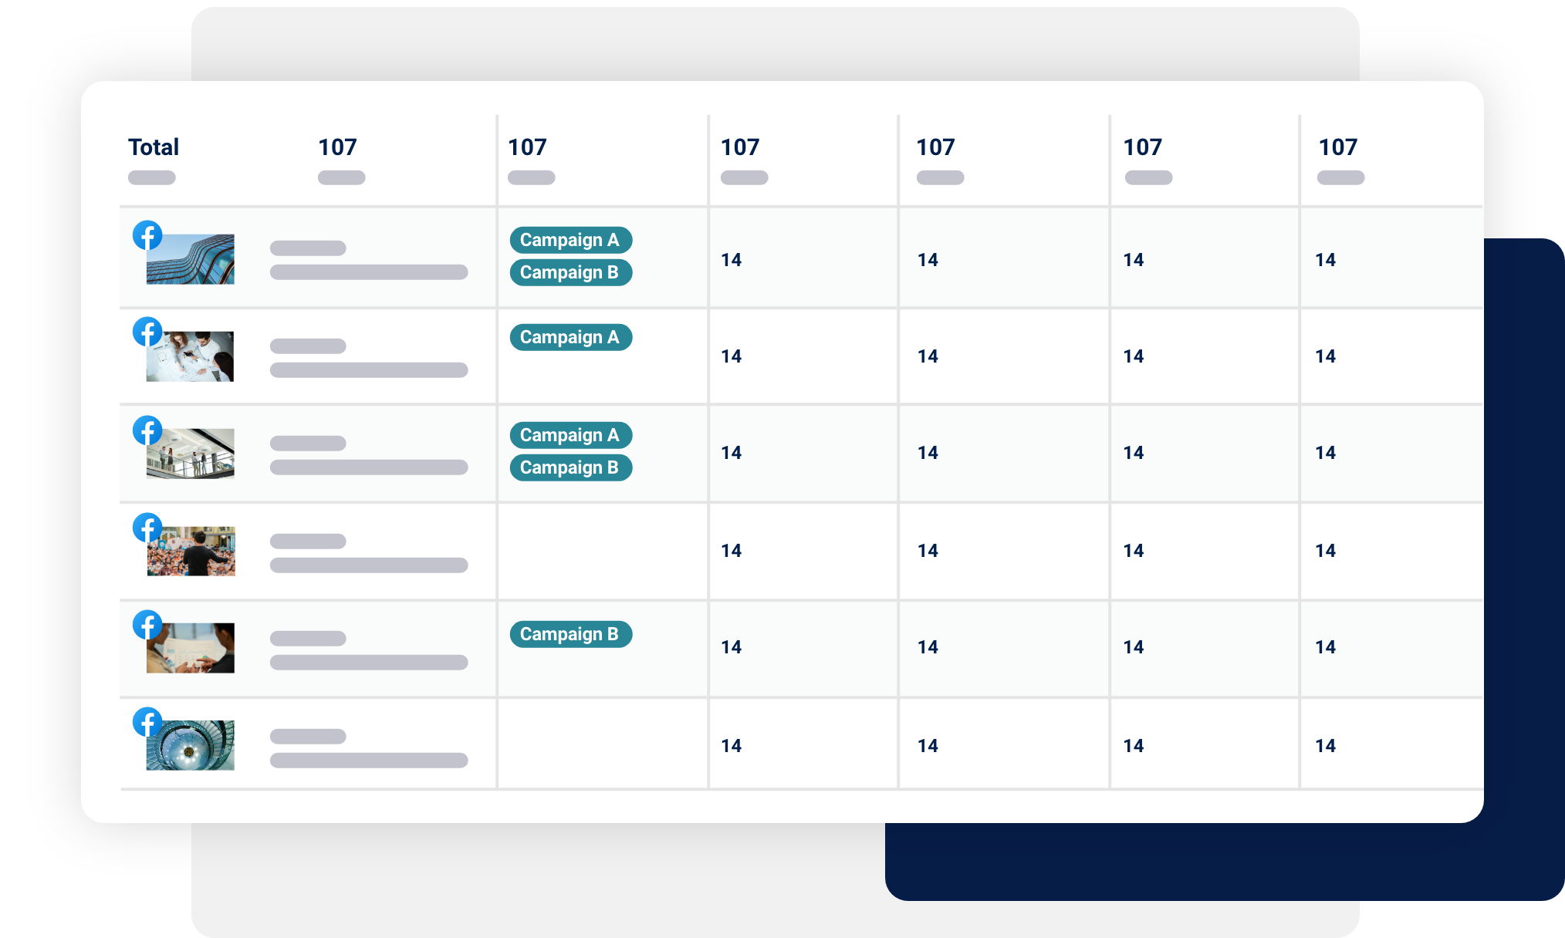Click the Campaign A tag in the third row
1565x938 pixels.
click(570, 435)
